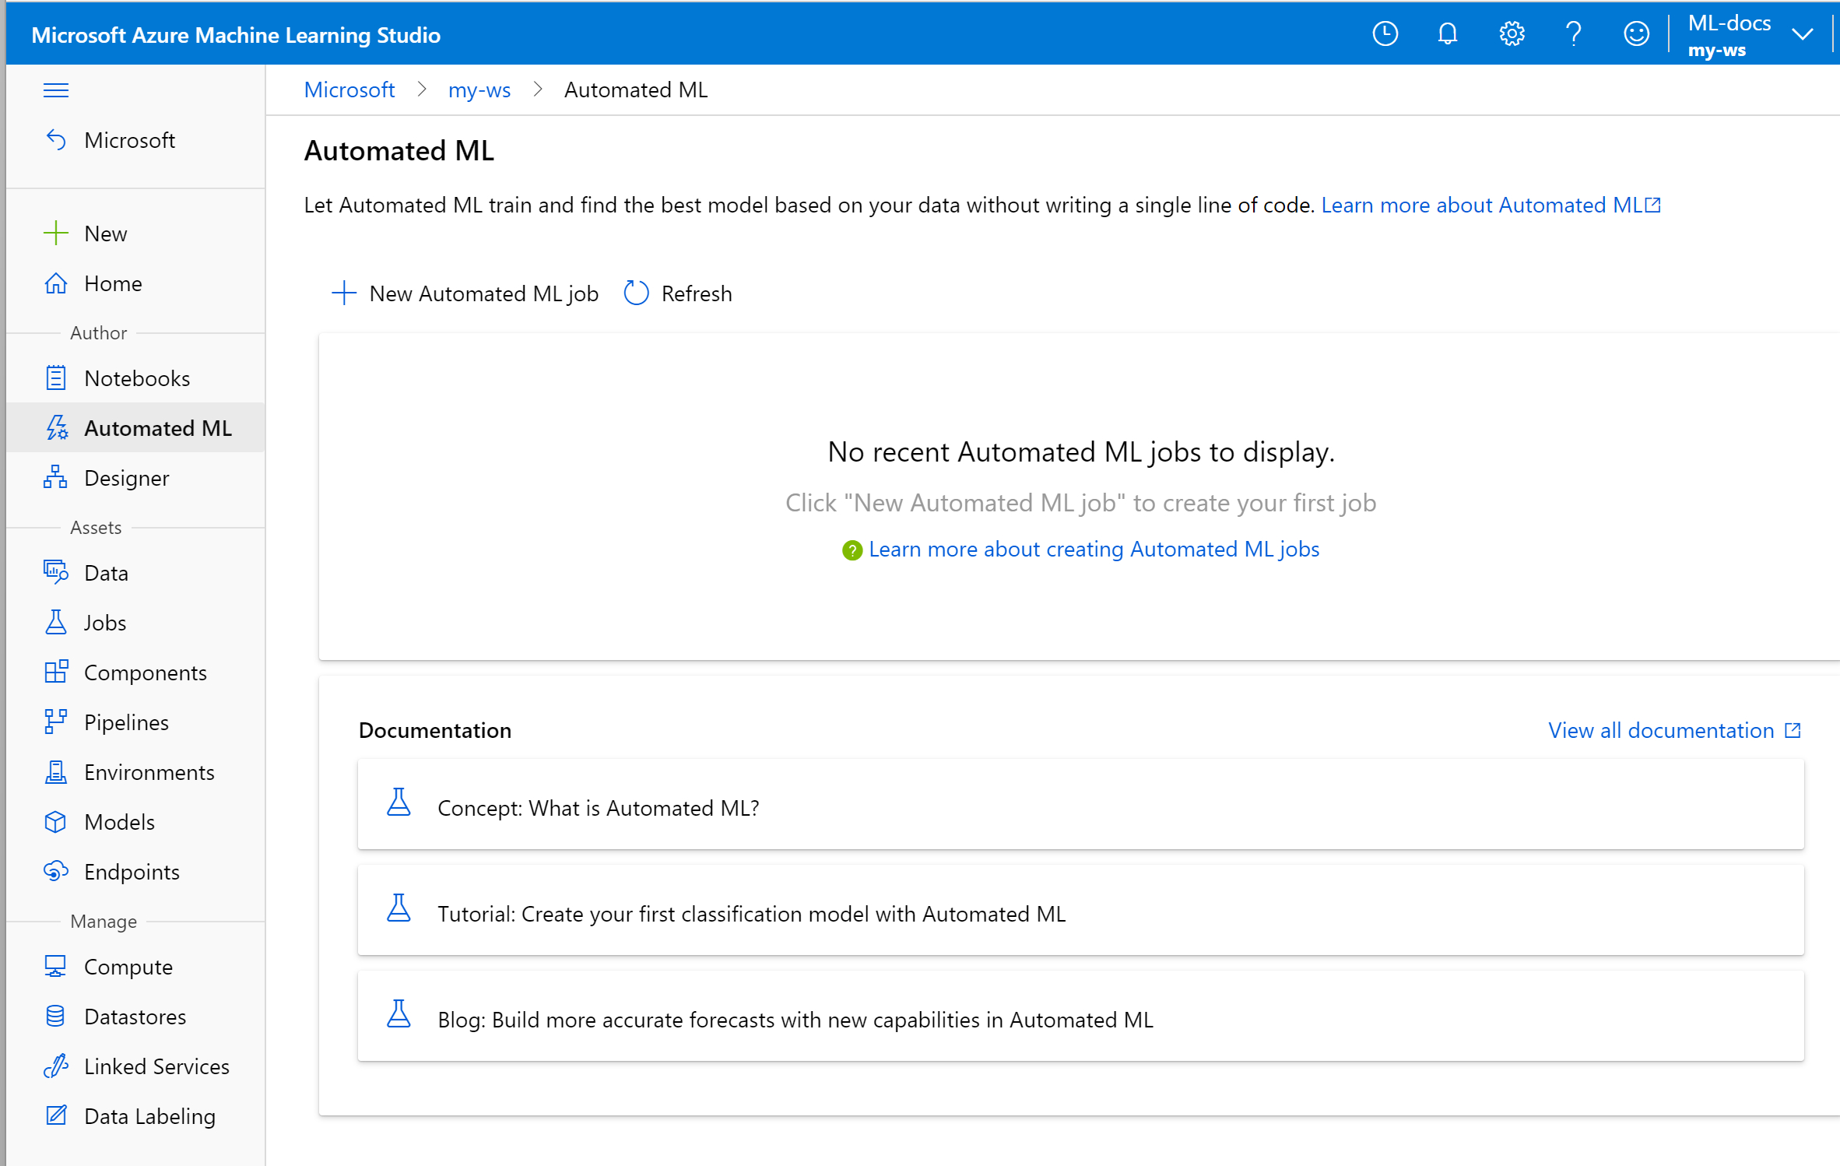Screen dimensions: 1840x1166
Task: Click the Compute monitor icon
Action: (56, 967)
